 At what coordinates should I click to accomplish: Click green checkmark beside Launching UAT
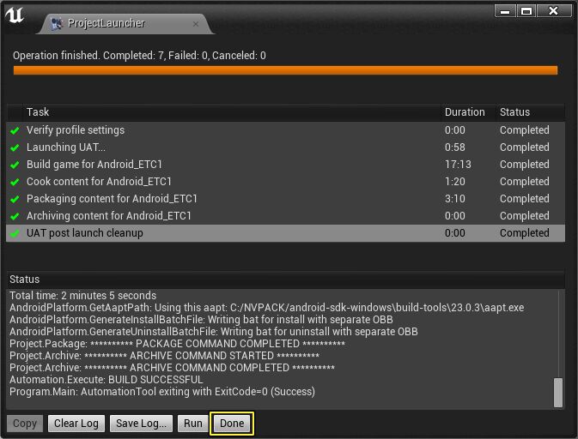click(15, 148)
